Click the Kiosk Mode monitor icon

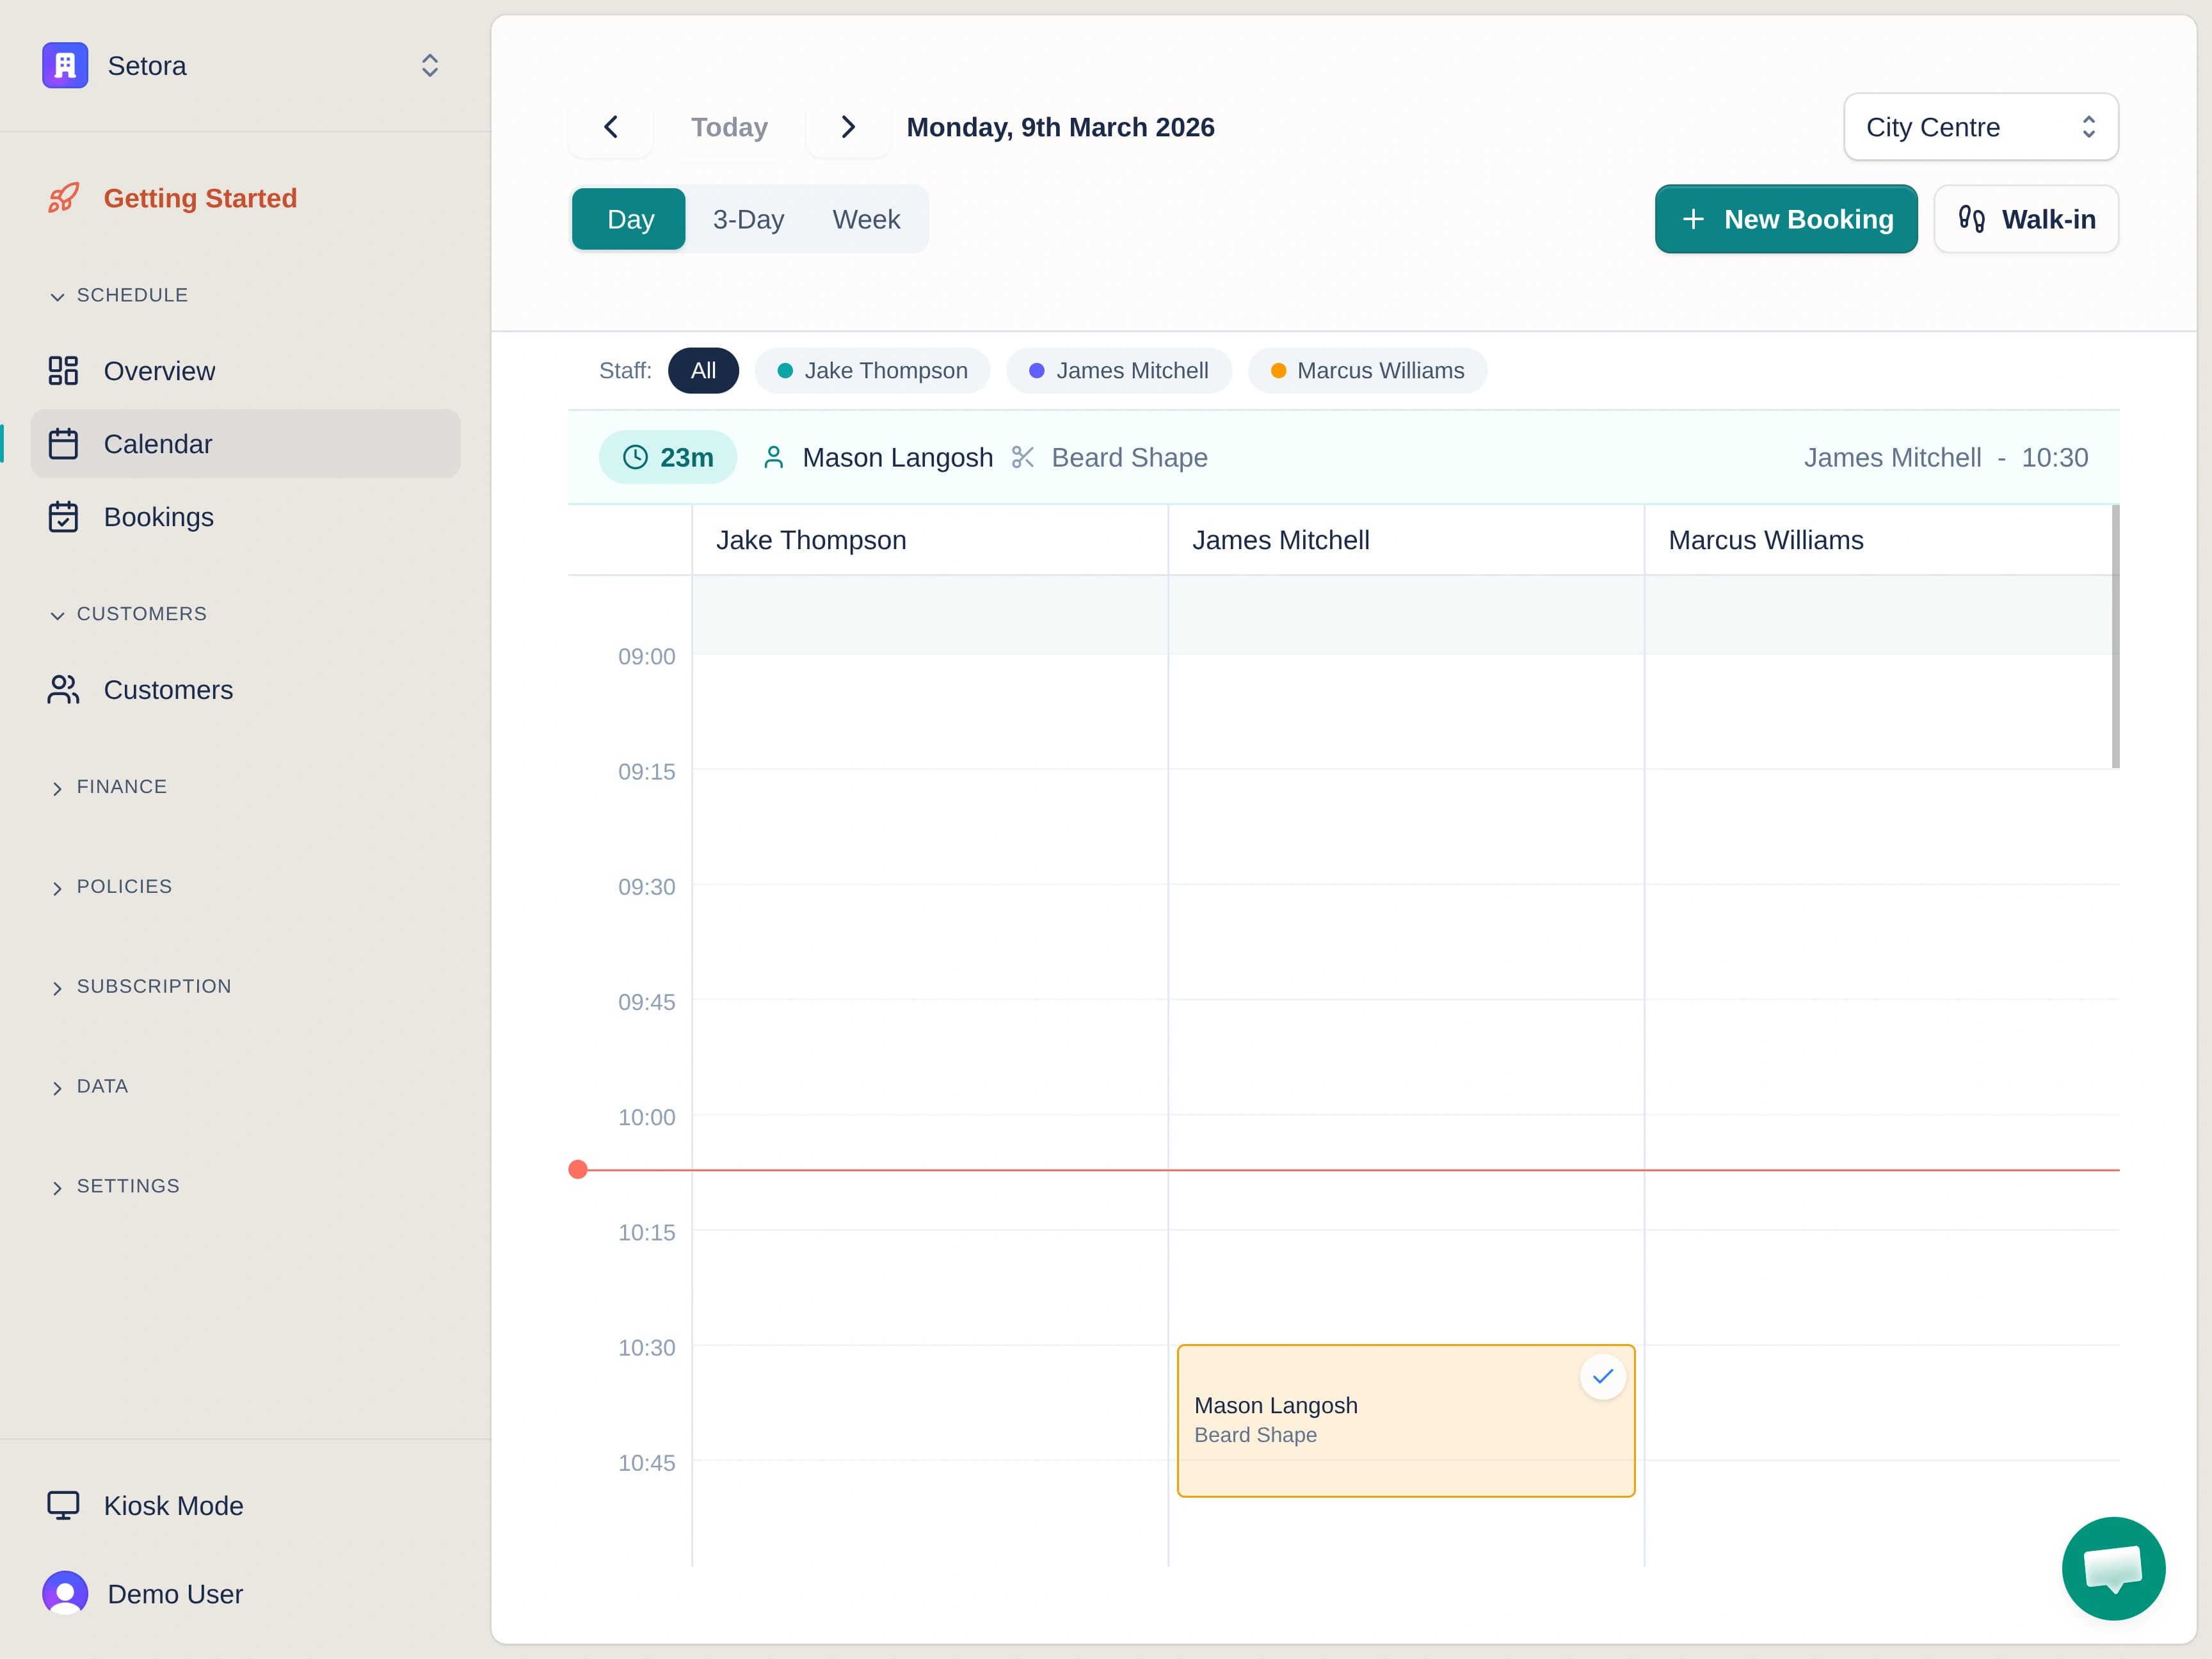pos(63,1504)
